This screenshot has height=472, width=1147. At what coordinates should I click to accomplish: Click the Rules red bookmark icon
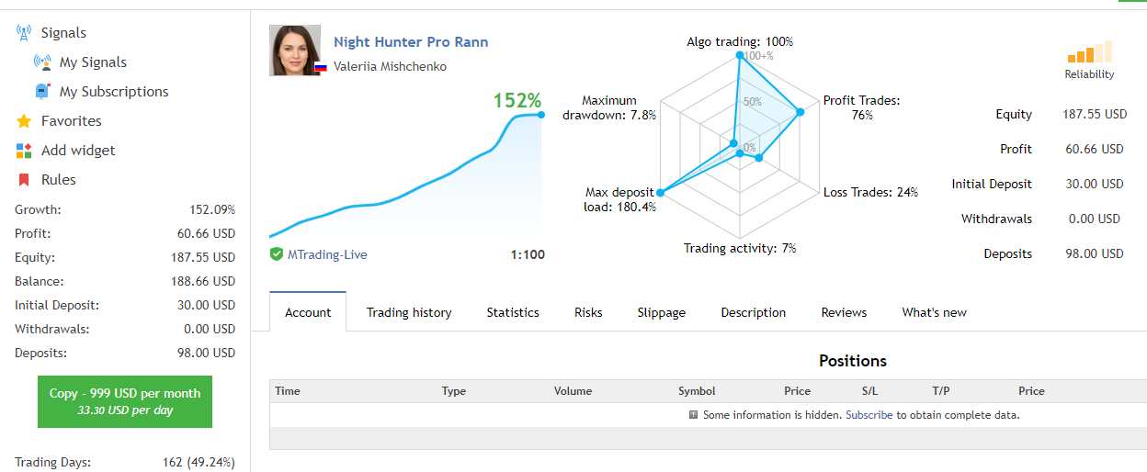(24, 180)
